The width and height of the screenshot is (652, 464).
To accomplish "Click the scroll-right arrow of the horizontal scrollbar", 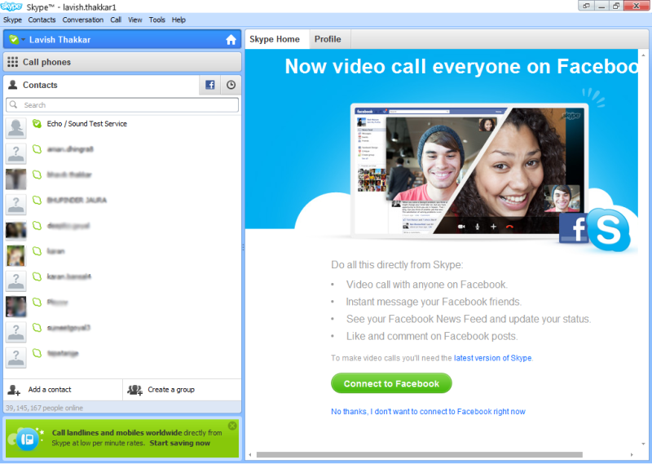I will point(632,455).
